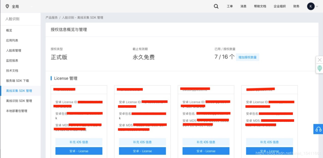Open the 工单 menu item
The width and height of the screenshot is (323, 158).
[x=230, y=6]
